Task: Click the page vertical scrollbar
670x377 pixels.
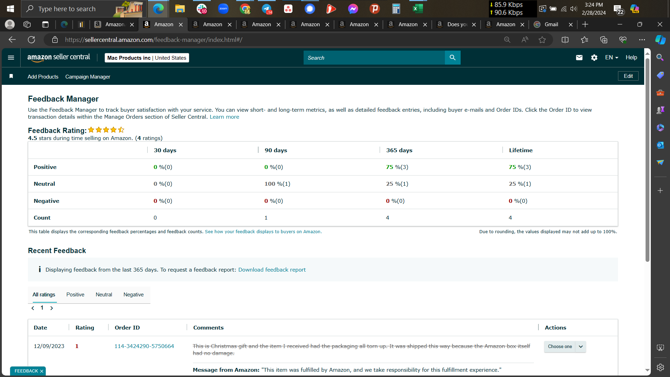Action: pos(647,161)
